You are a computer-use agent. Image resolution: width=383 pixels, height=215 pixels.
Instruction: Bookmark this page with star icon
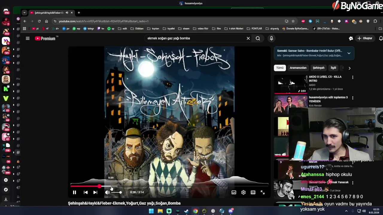(293, 21)
